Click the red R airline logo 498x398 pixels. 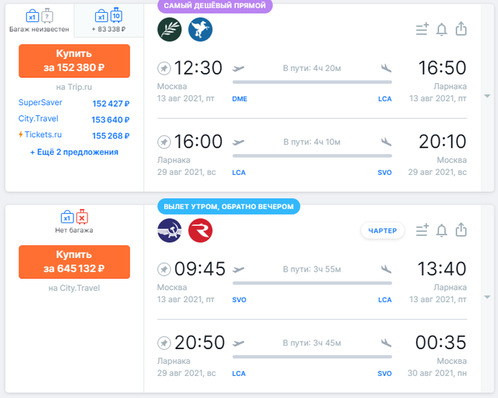[x=201, y=230]
